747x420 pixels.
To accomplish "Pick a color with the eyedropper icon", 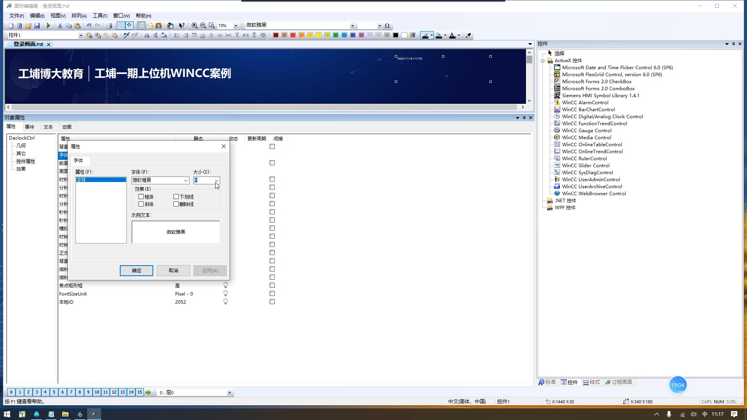I will point(468,35).
